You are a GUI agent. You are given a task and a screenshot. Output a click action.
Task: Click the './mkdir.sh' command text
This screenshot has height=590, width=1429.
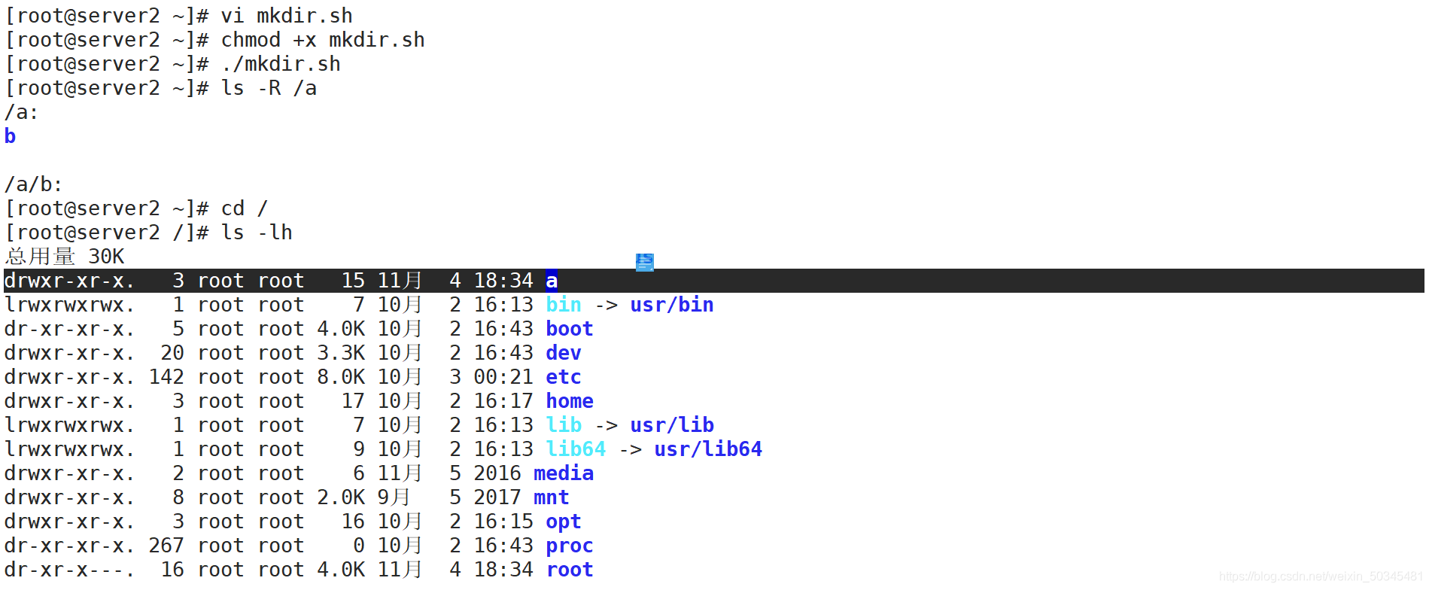point(281,64)
